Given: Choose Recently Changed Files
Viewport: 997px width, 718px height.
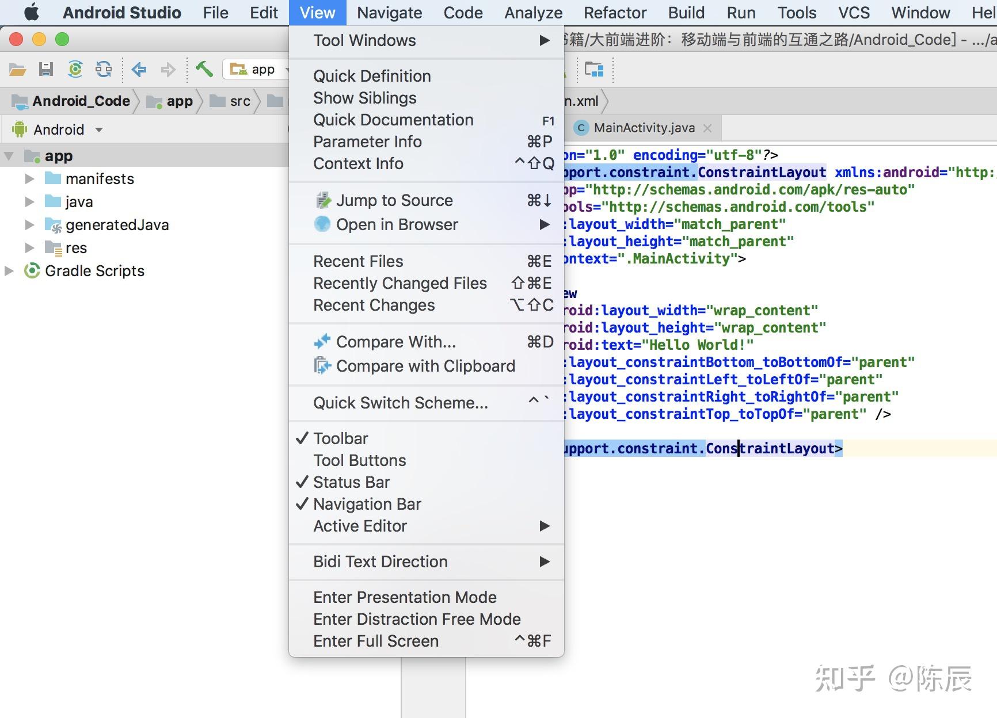Looking at the screenshot, I should pyautogui.click(x=427, y=283).
